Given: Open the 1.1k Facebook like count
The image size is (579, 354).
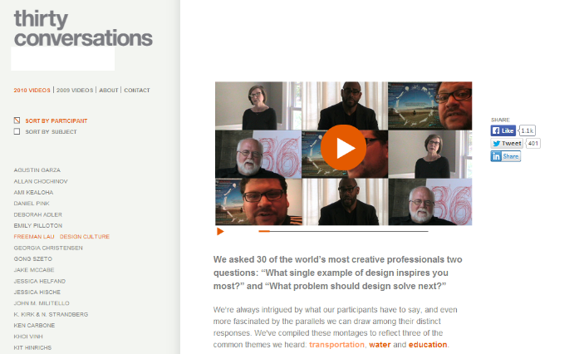Looking at the screenshot, I should 527,130.
